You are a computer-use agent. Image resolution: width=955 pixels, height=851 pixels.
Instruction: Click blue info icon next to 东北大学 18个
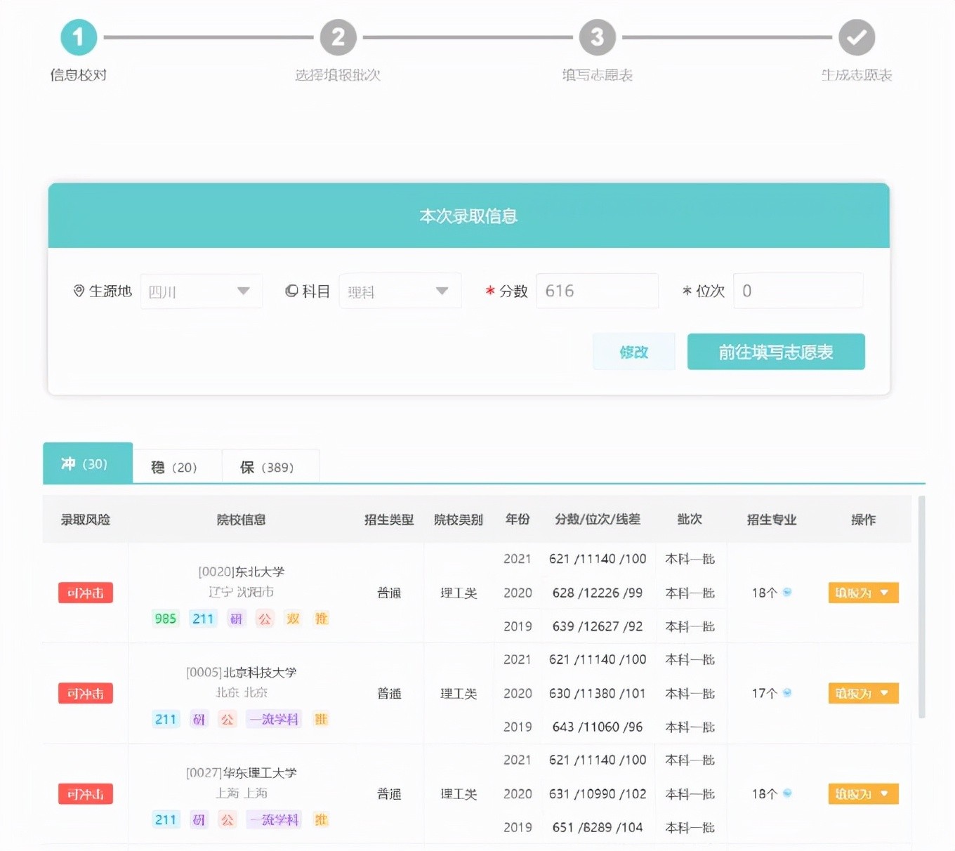[x=787, y=593]
